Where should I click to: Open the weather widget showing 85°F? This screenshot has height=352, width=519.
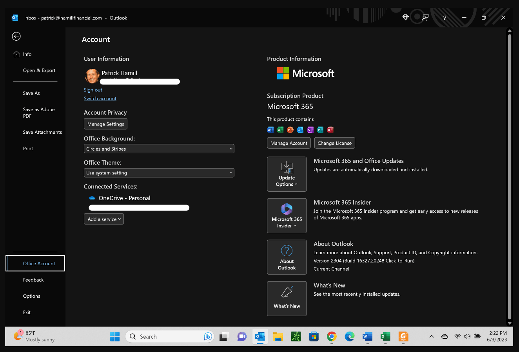point(34,336)
